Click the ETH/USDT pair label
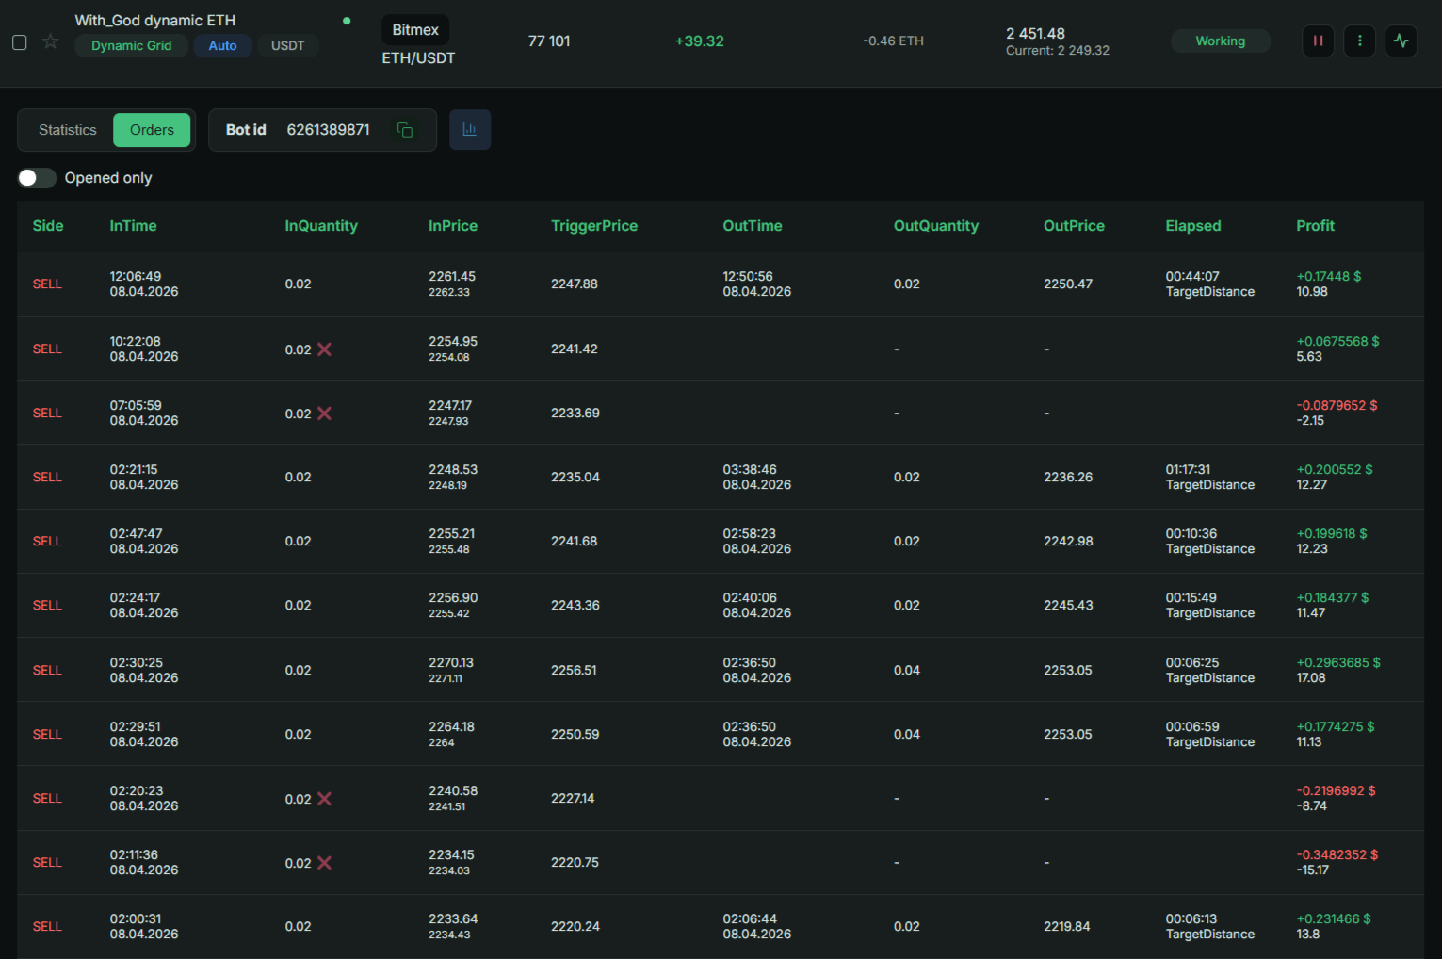1442x959 pixels. [417, 57]
